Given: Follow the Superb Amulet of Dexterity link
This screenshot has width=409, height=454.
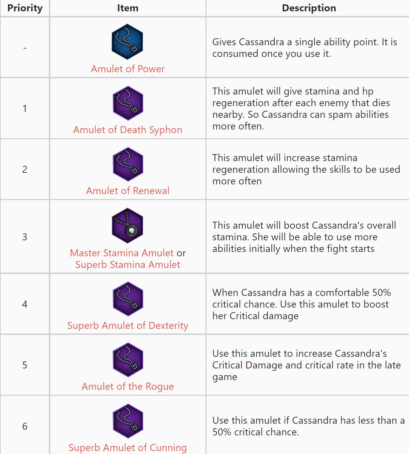Looking at the screenshot, I should click(128, 326).
